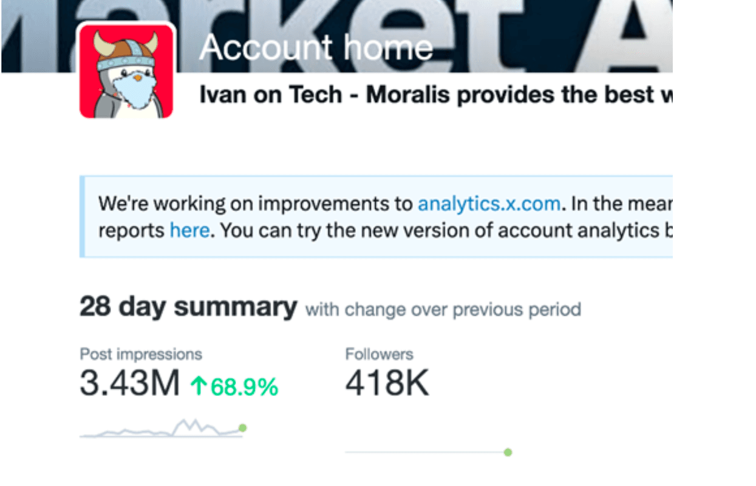The image size is (756, 486).
Task: Select the 418K followers count
Action: [387, 384]
